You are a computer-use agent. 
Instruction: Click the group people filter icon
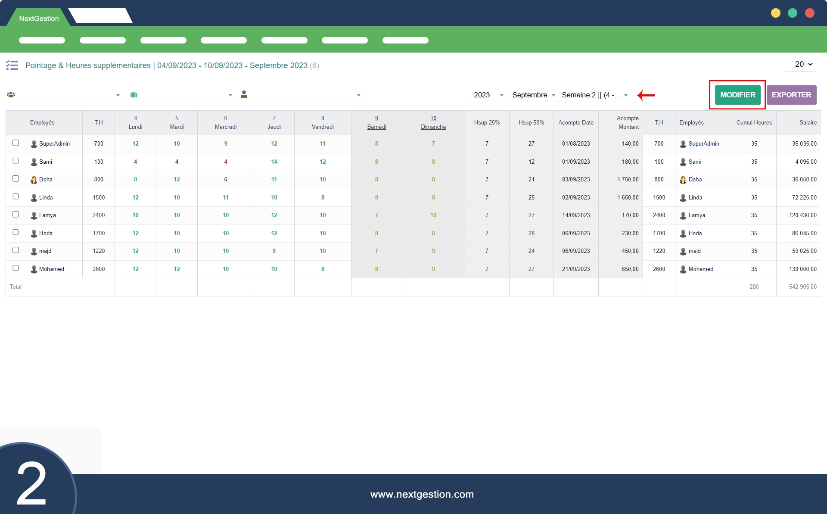11,95
